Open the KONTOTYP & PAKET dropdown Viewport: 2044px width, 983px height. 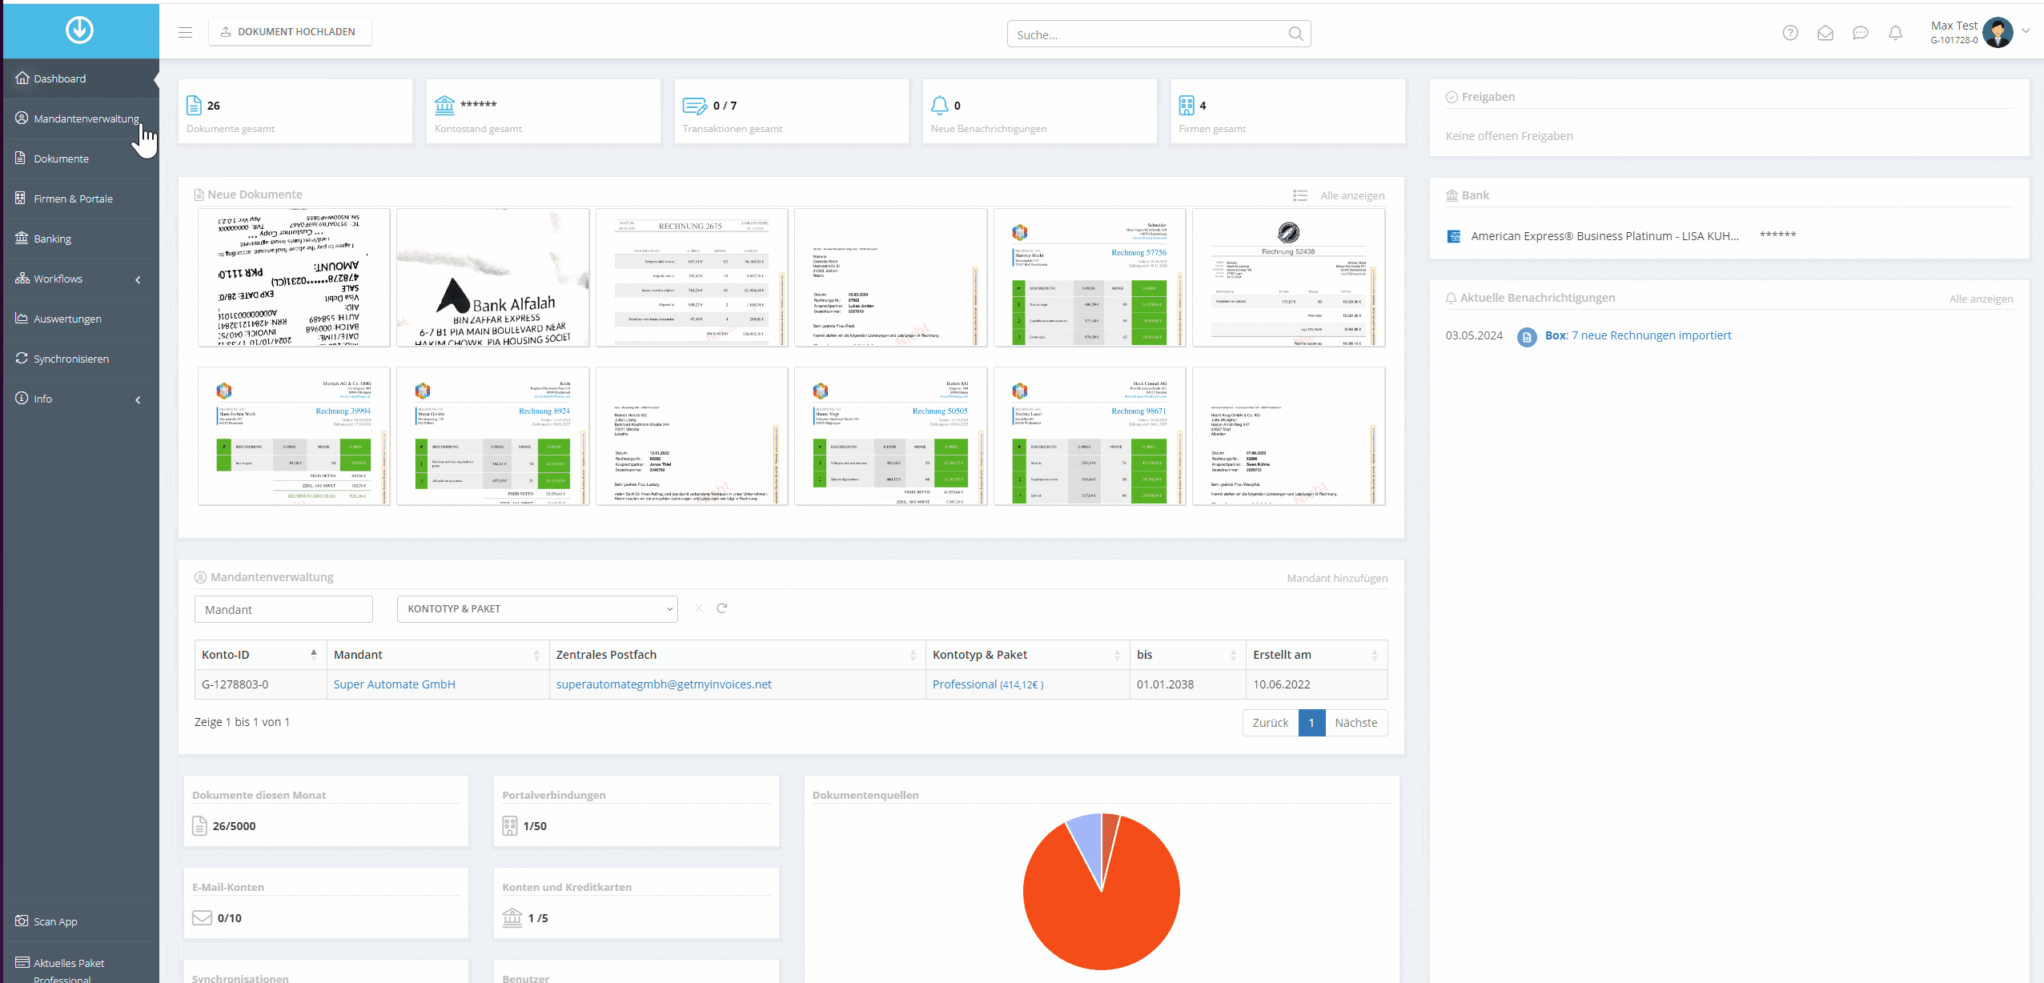(x=537, y=609)
